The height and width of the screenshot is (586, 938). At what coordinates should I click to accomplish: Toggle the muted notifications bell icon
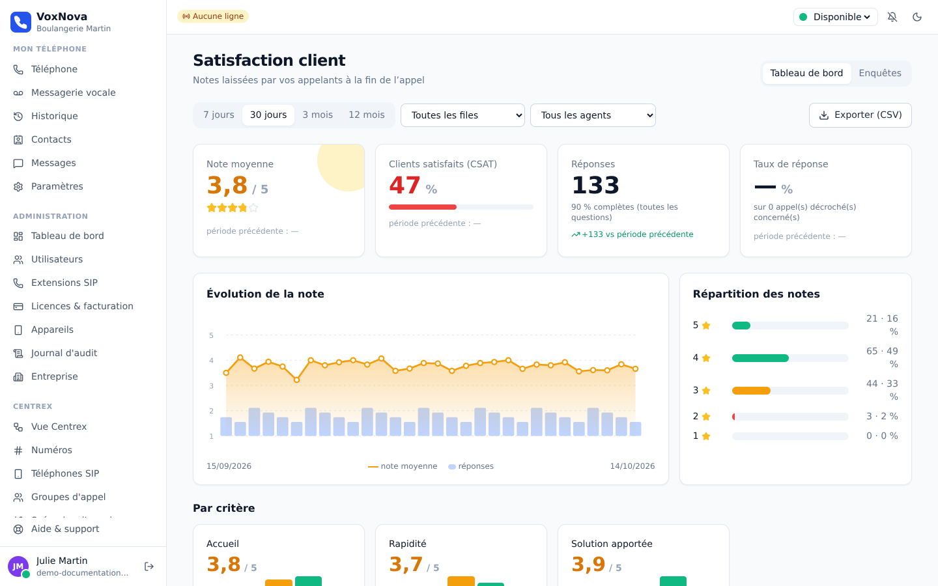[x=892, y=17]
